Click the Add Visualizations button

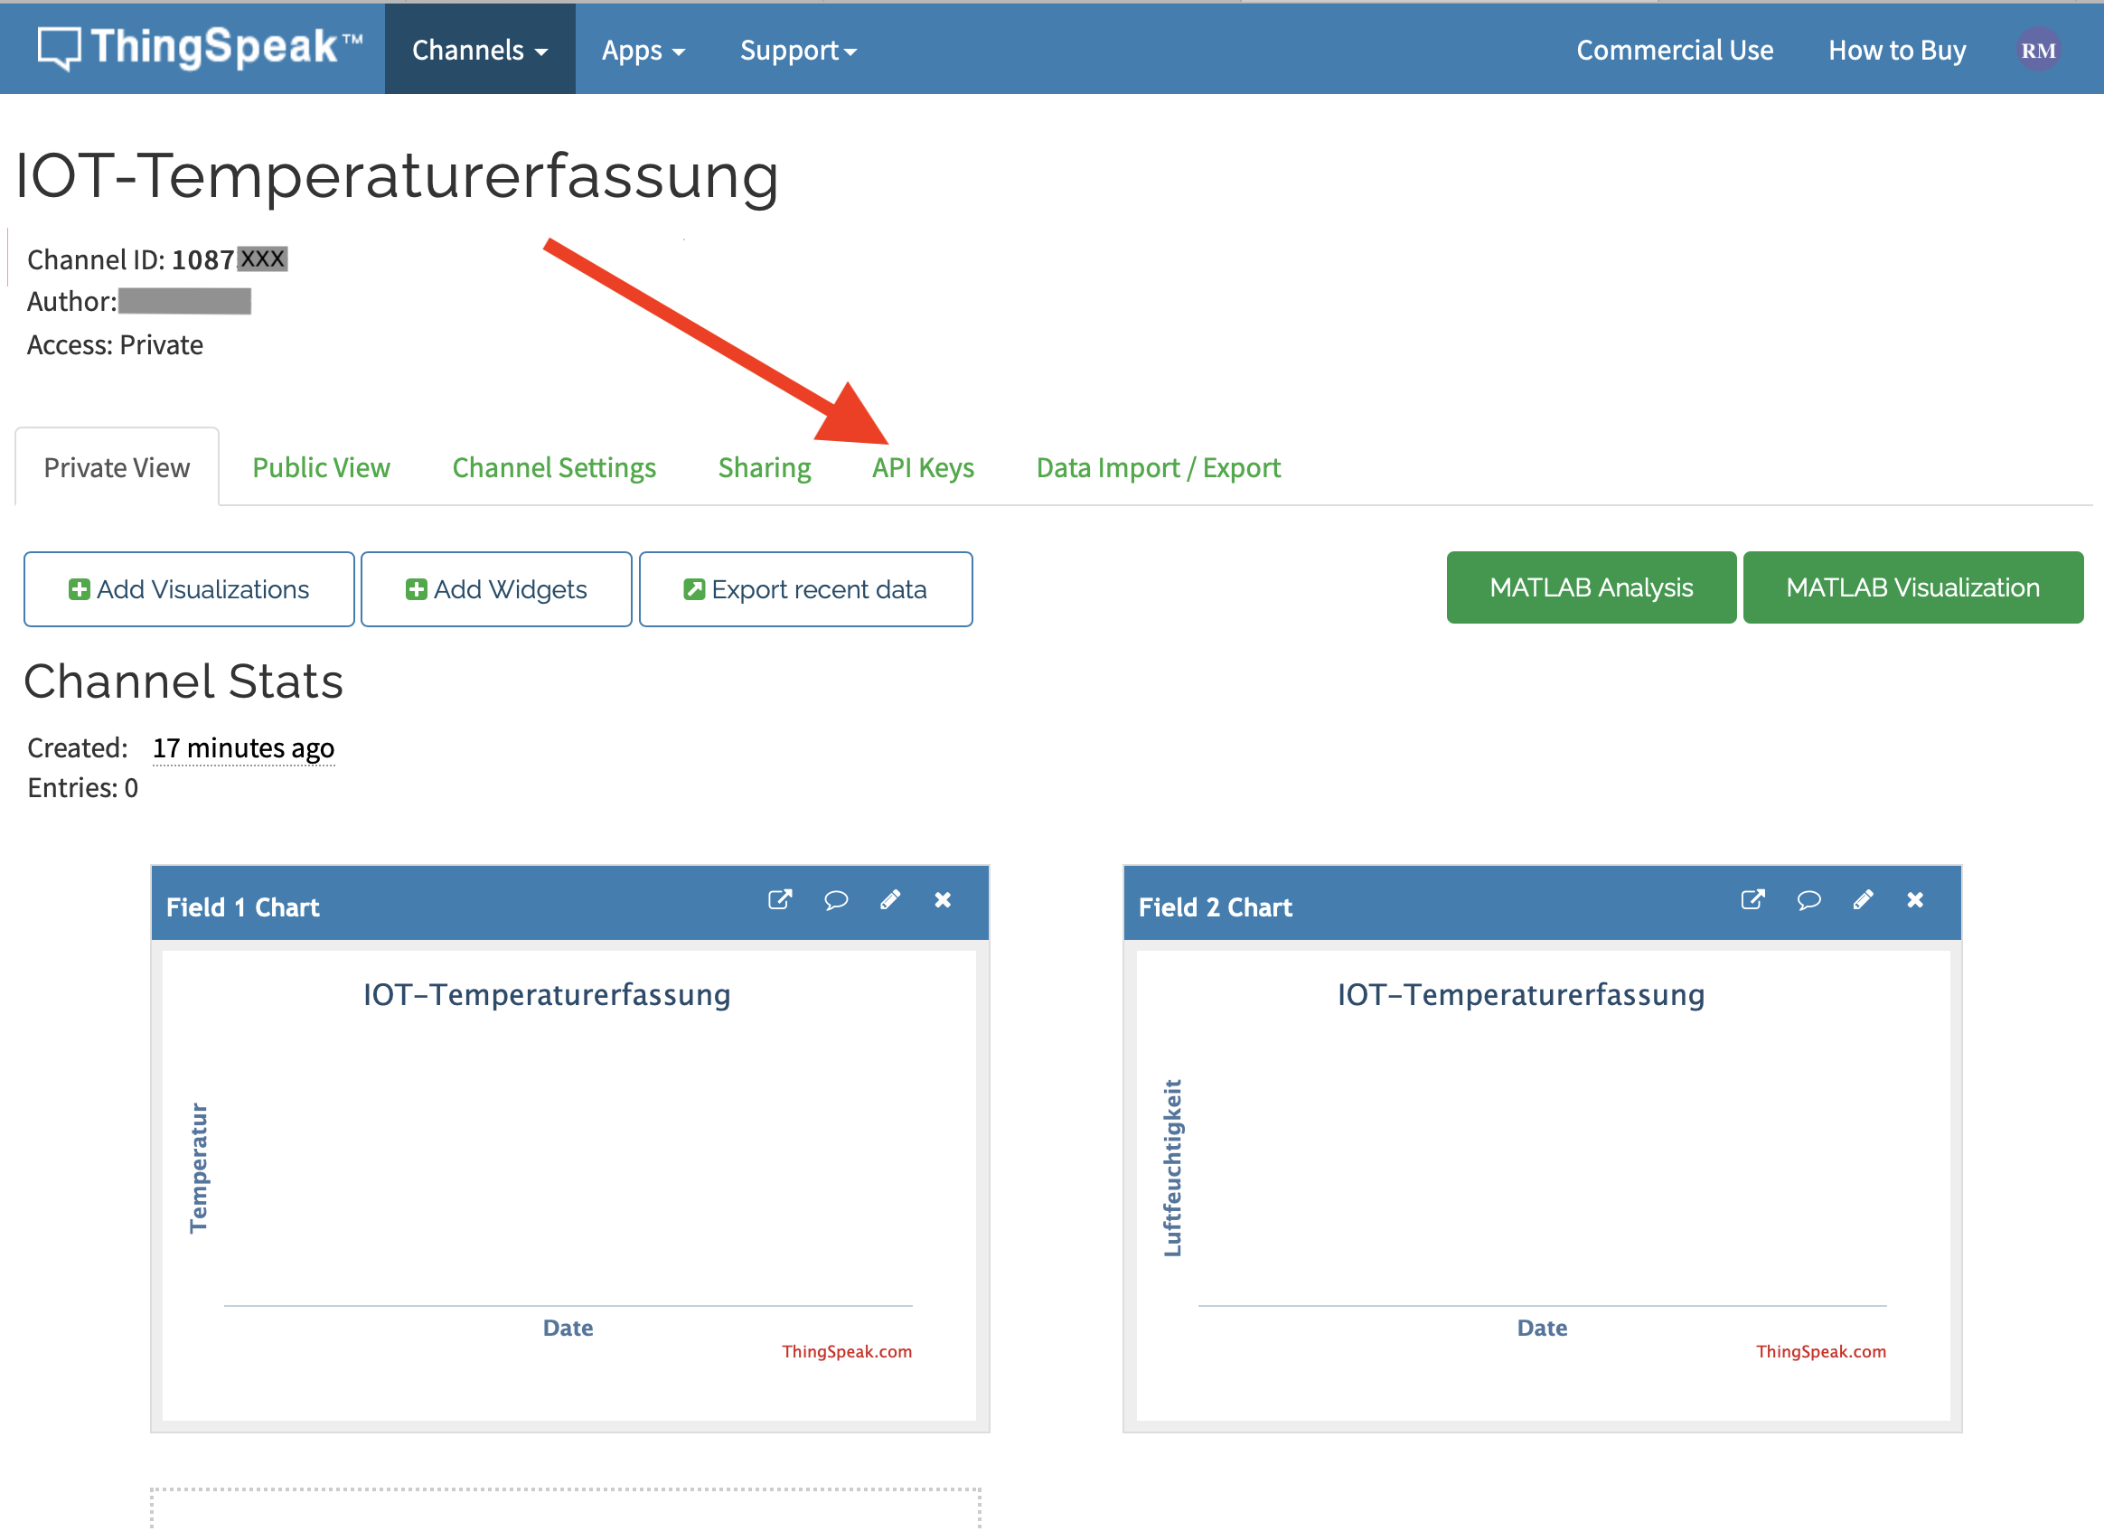(189, 588)
